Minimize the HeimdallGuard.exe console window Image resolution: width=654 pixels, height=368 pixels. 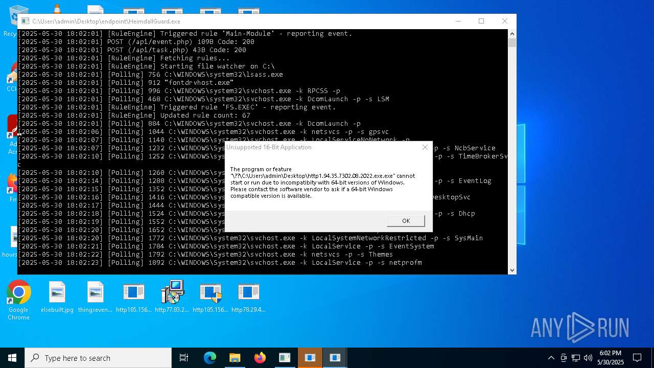[458, 21]
